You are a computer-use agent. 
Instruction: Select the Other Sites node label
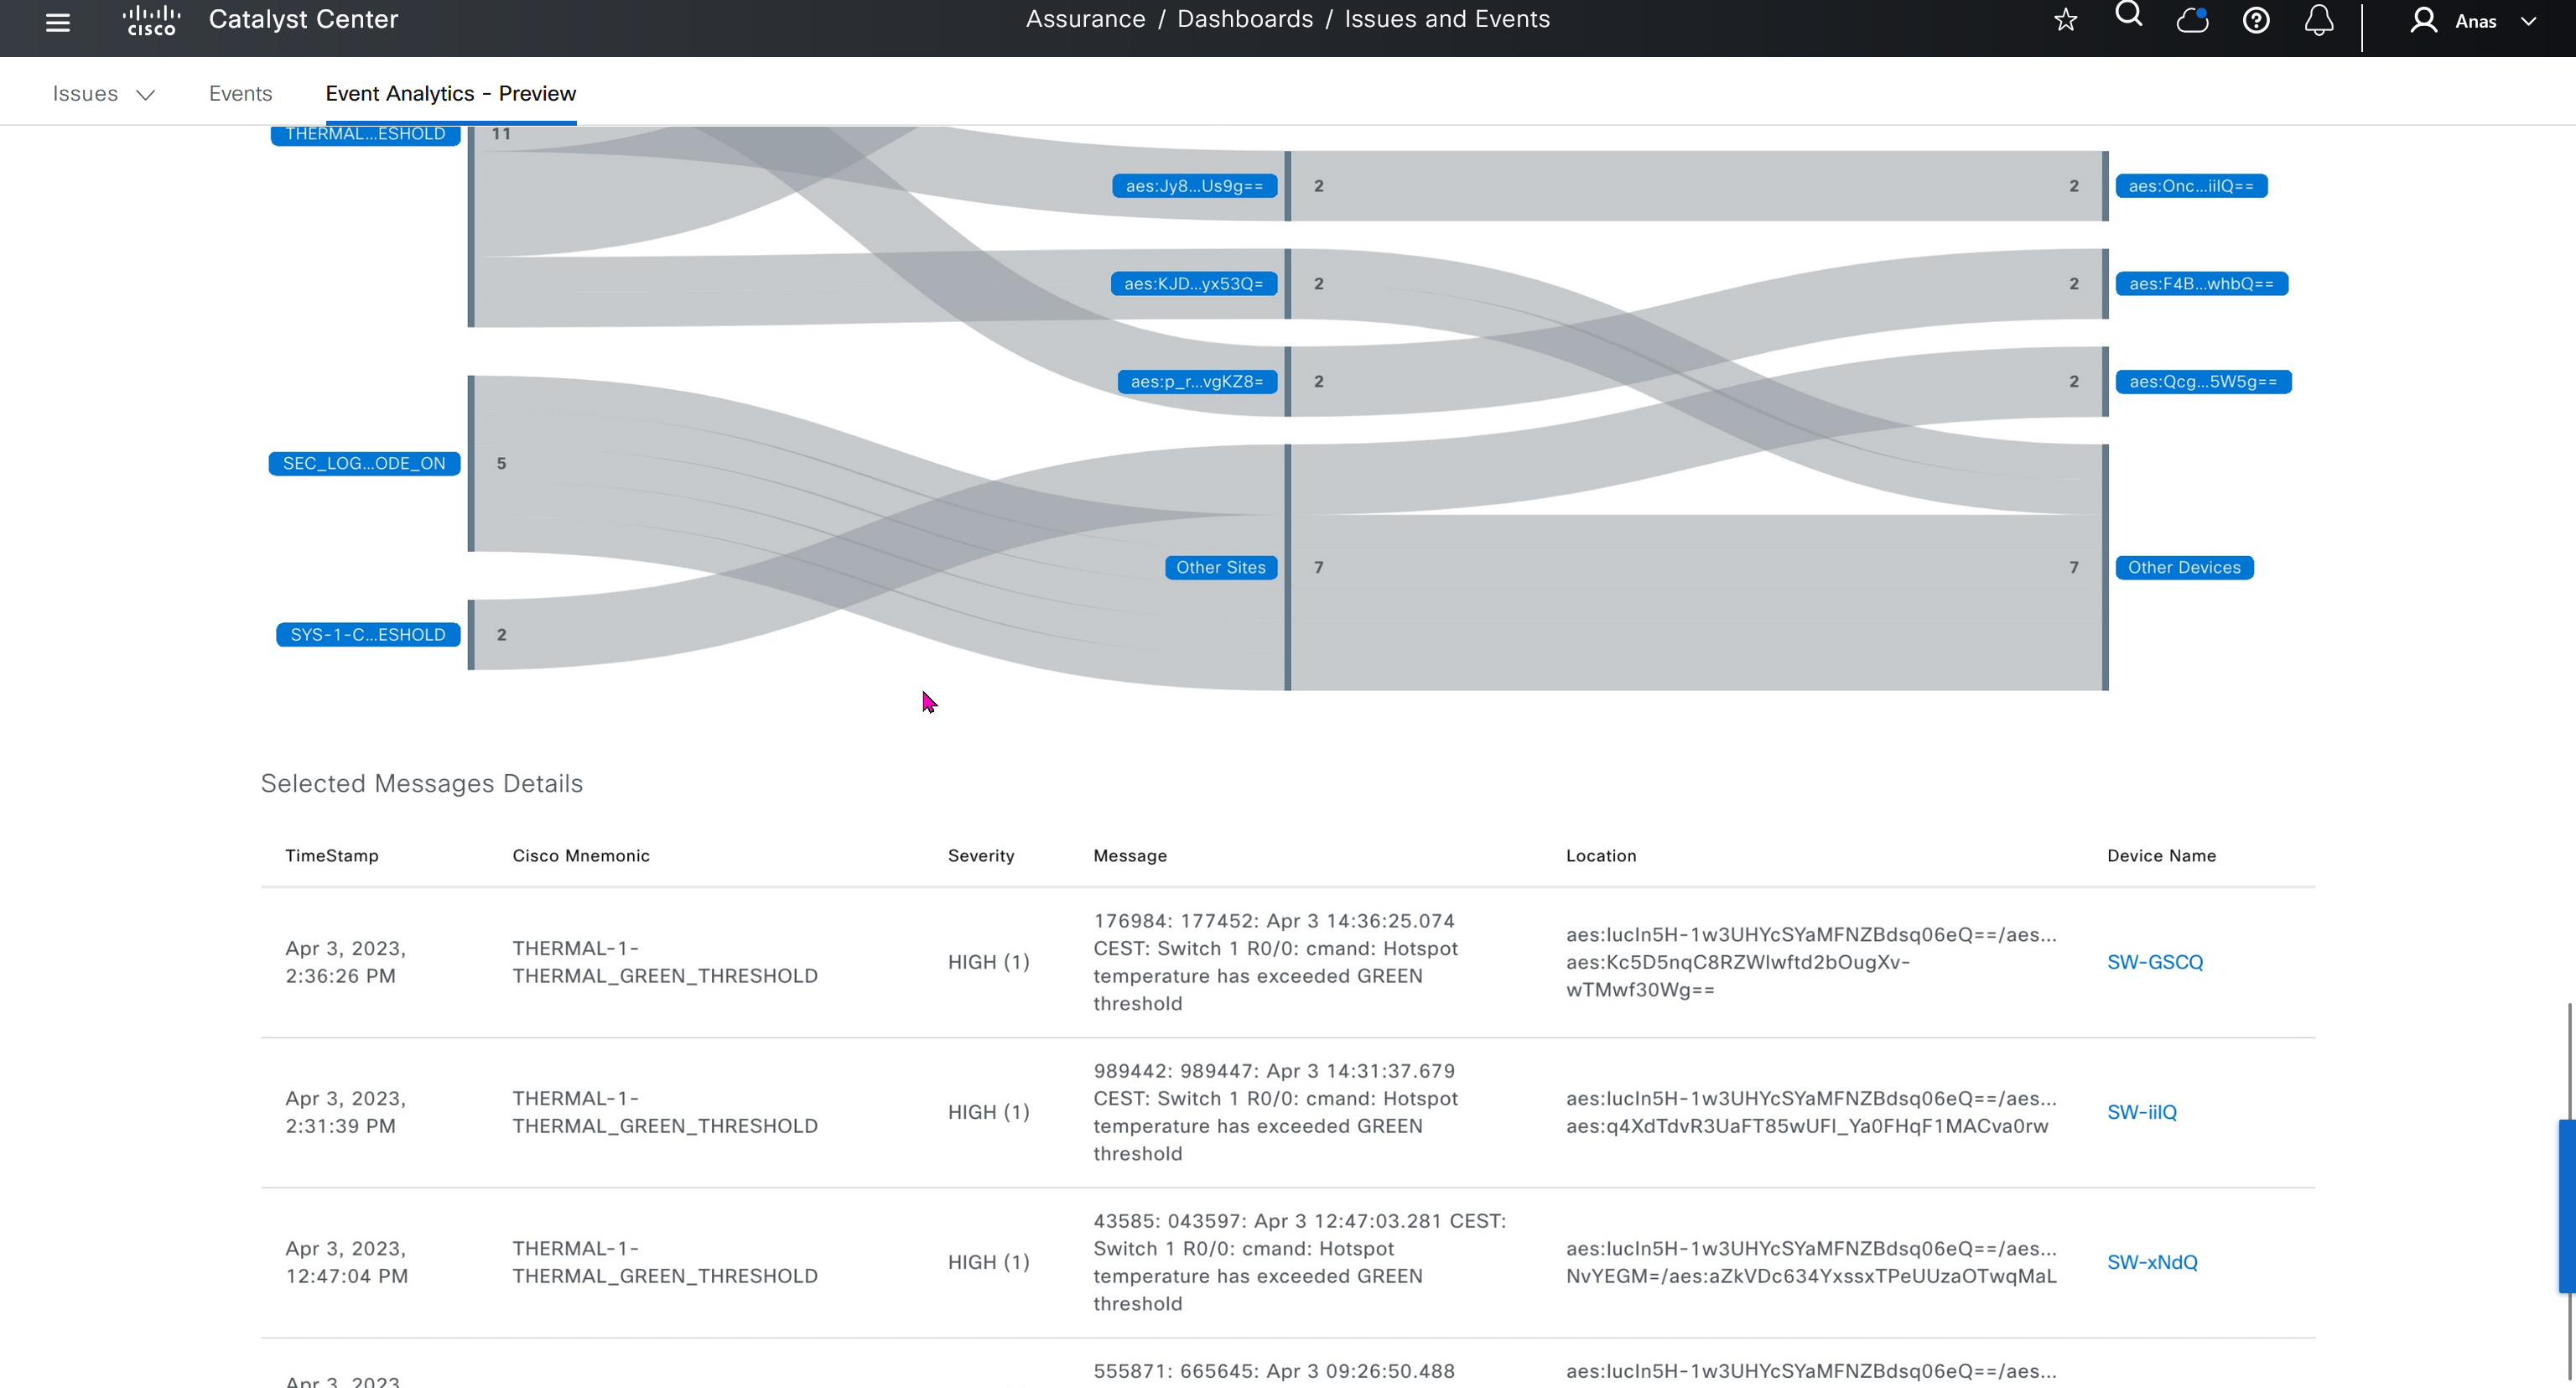1220,567
